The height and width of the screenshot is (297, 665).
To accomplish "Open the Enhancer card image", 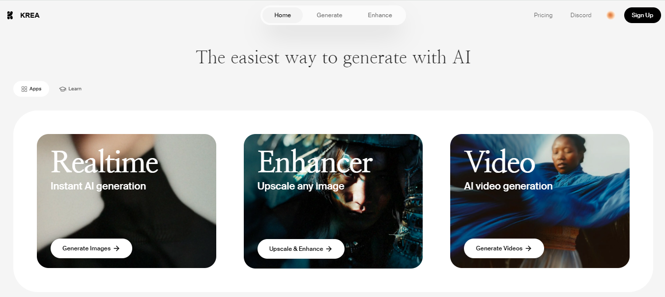I will (333, 201).
